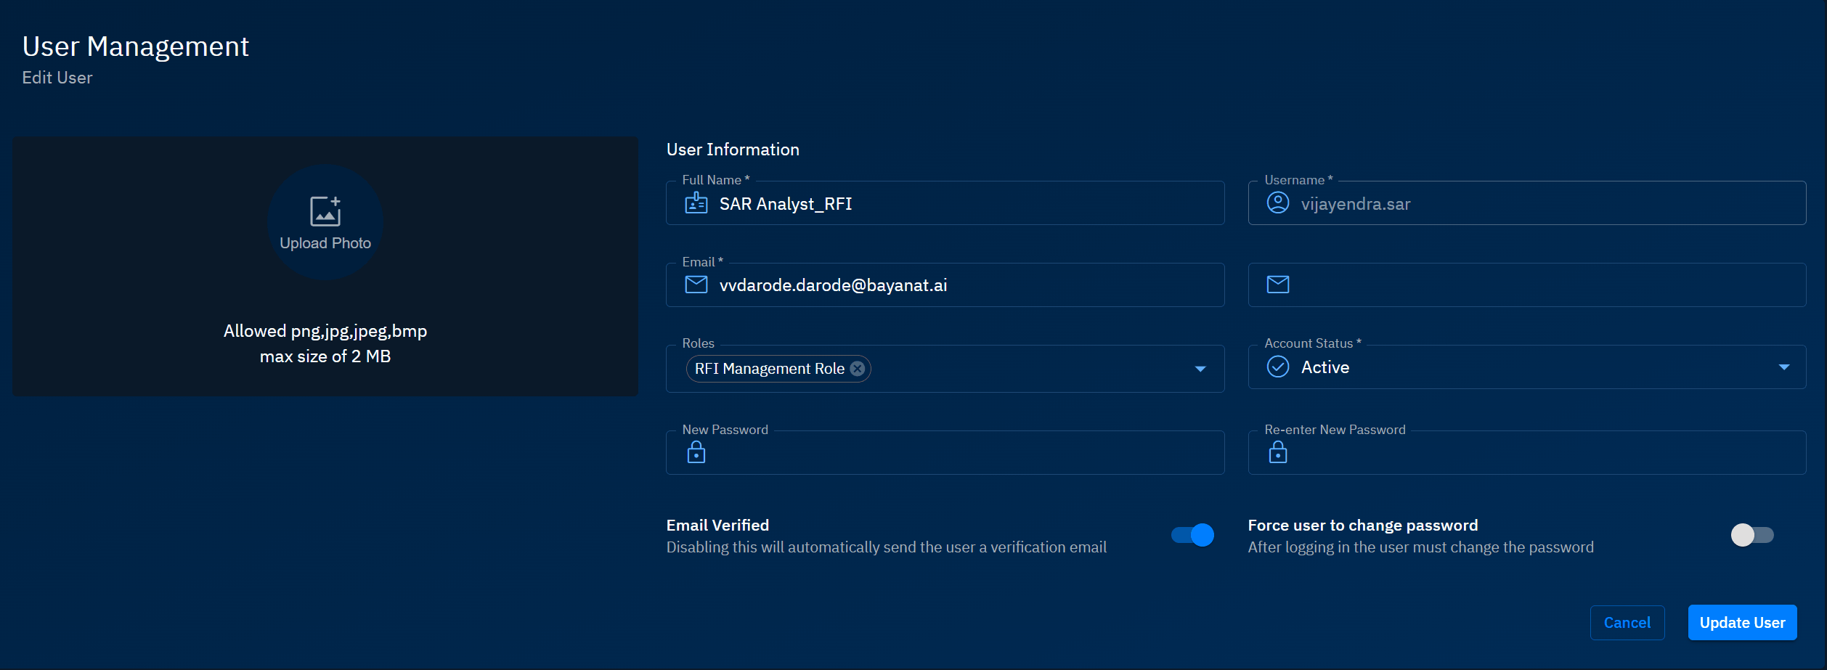Click the lock icon in Re-enter New Password
The width and height of the screenshot is (1827, 670).
[1277, 452]
